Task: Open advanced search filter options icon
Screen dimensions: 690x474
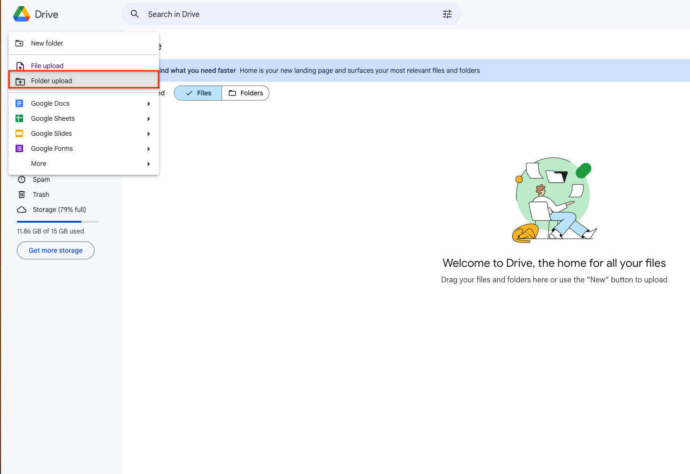Action: pyautogui.click(x=447, y=14)
